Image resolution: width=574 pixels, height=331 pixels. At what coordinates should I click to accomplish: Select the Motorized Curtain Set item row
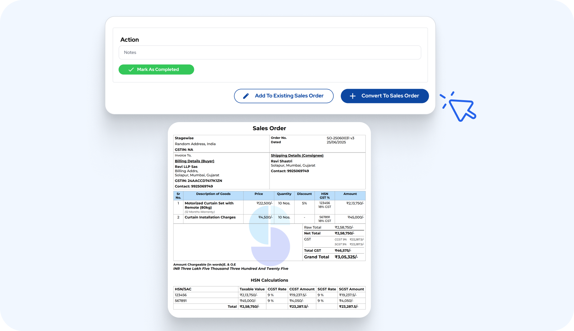[x=209, y=205]
